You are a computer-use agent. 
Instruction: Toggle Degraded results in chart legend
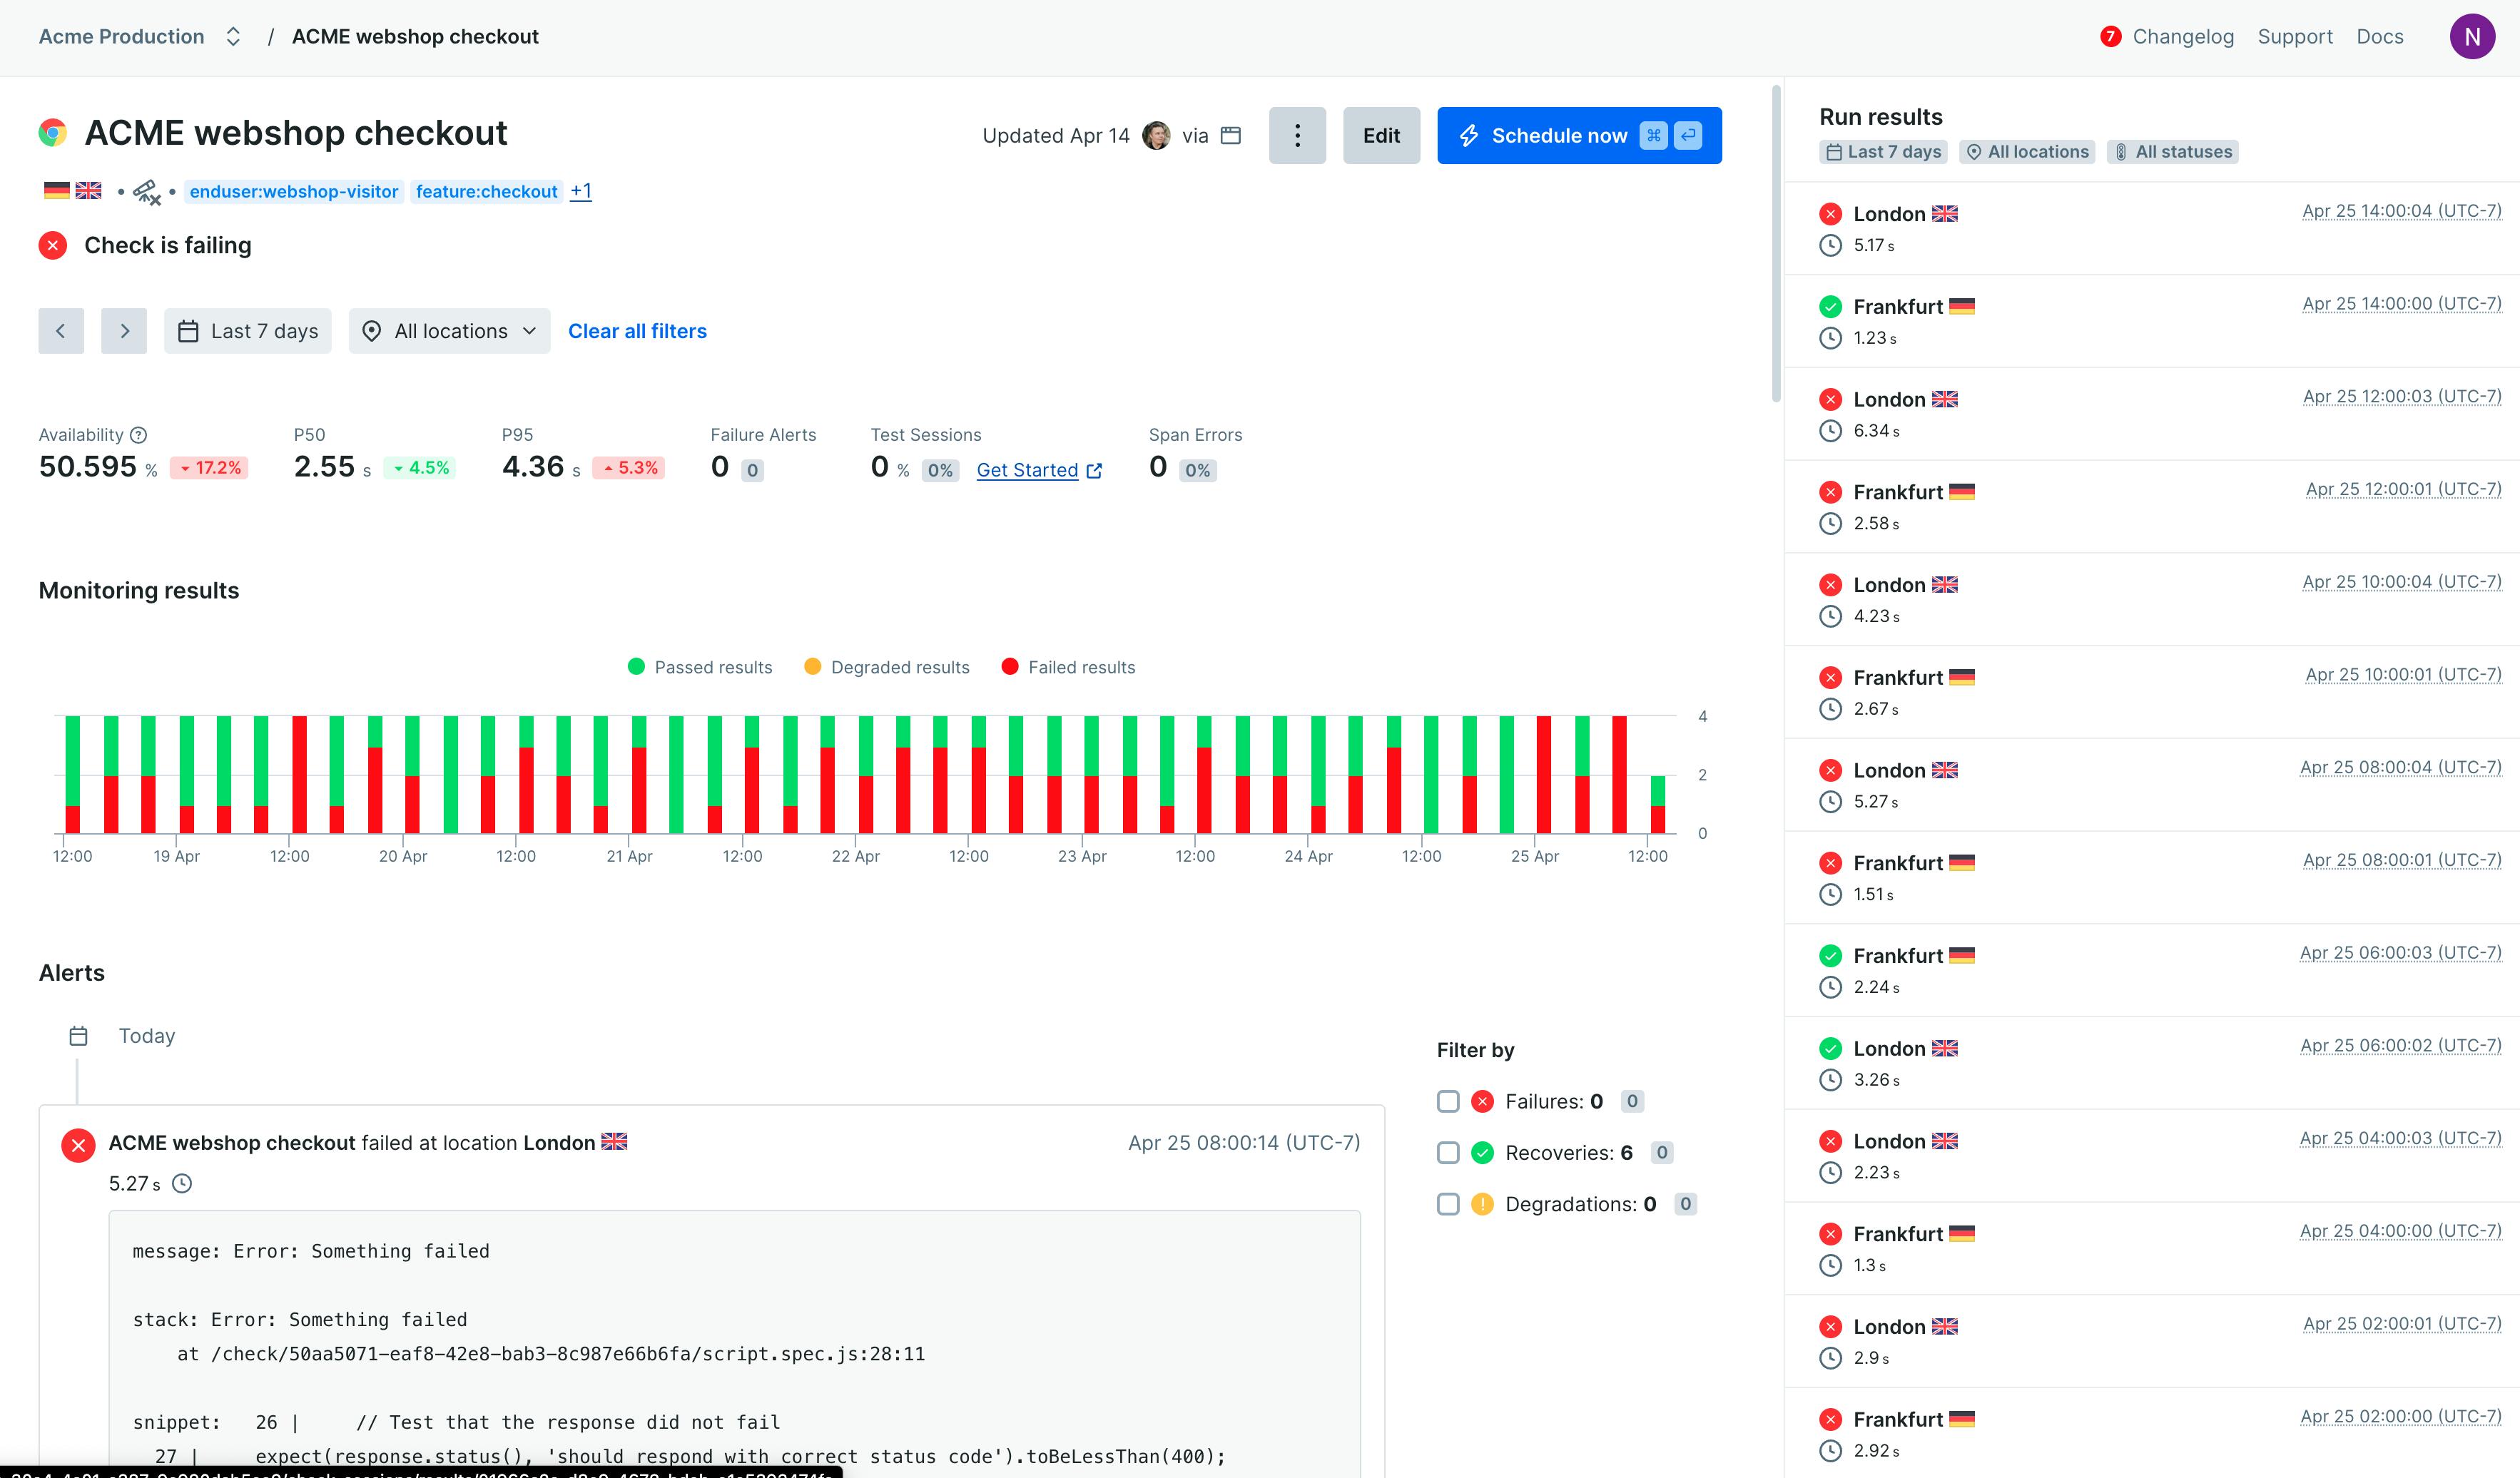[x=887, y=667]
